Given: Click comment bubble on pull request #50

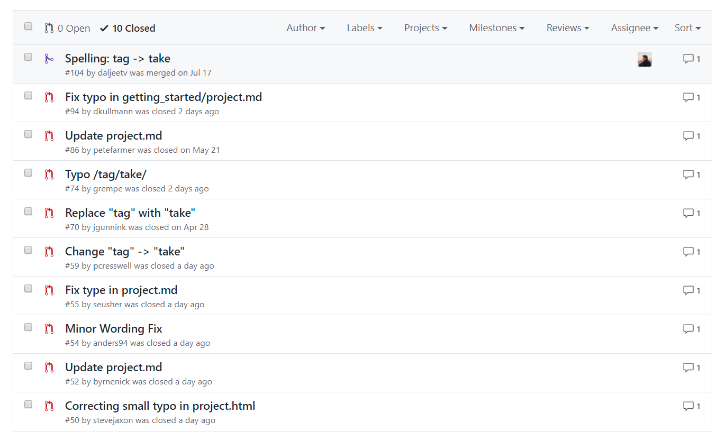Looking at the screenshot, I should coord(691,406).
